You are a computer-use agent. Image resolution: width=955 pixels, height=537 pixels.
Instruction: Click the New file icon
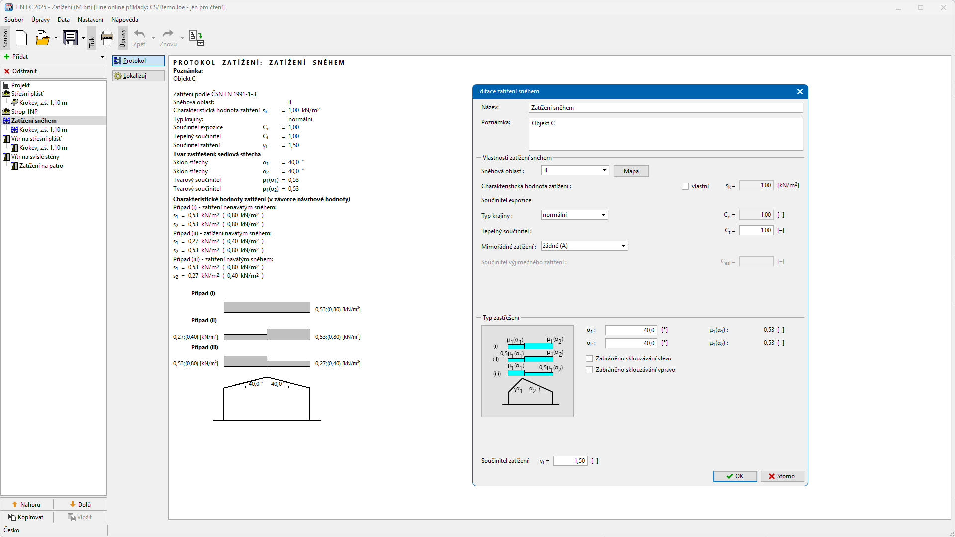(x=21, y=38)
